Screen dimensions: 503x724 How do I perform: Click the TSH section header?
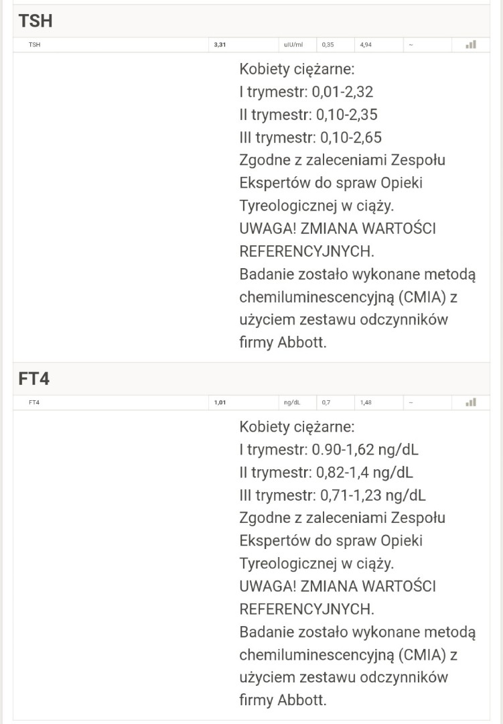35,21
